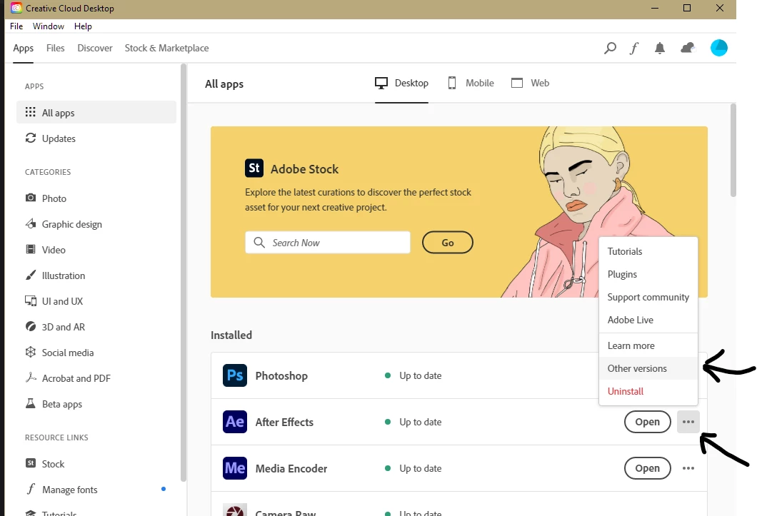Click After Effects' 'Up to date' status
The height and width of the screenshot is (516, 757).
click(x=420, y=422)
